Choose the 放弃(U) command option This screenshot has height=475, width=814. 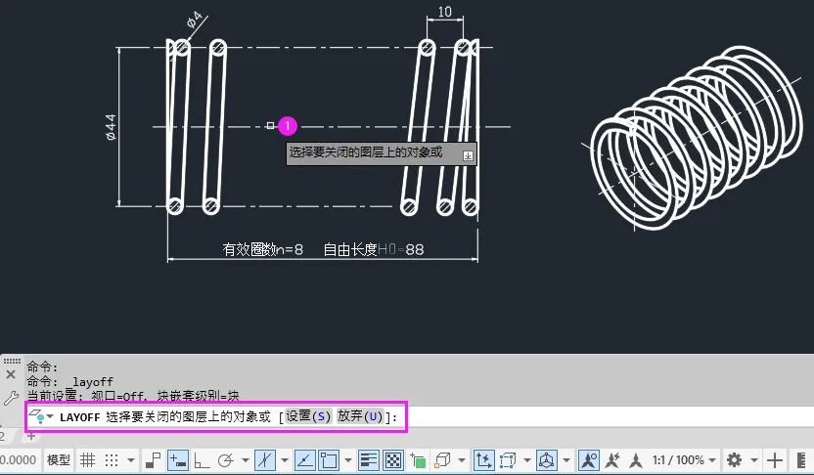[x=360, y=416]
